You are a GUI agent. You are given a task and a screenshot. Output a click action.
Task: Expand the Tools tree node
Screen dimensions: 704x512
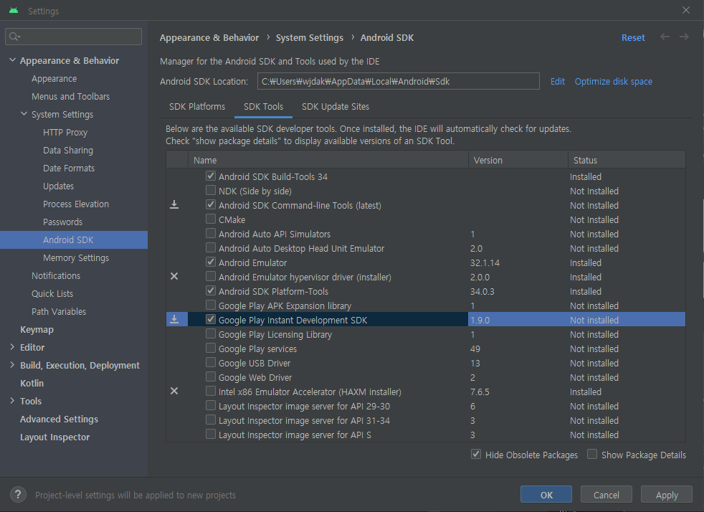point(13,401)
